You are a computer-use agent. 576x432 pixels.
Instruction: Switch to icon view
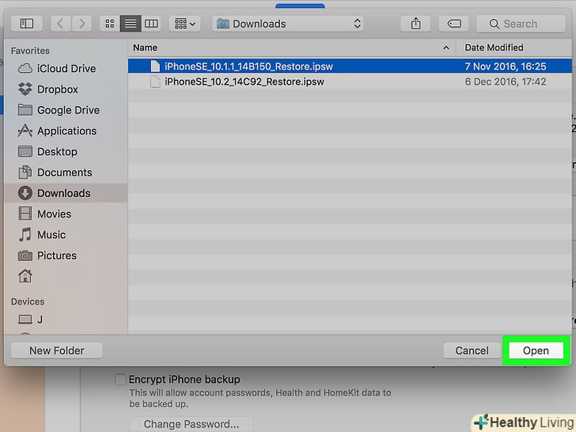pos(110,24)
